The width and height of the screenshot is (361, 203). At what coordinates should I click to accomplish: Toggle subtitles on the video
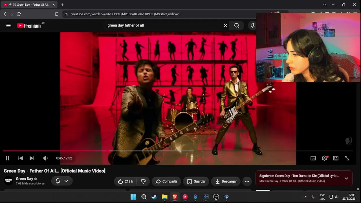point(313,158)
